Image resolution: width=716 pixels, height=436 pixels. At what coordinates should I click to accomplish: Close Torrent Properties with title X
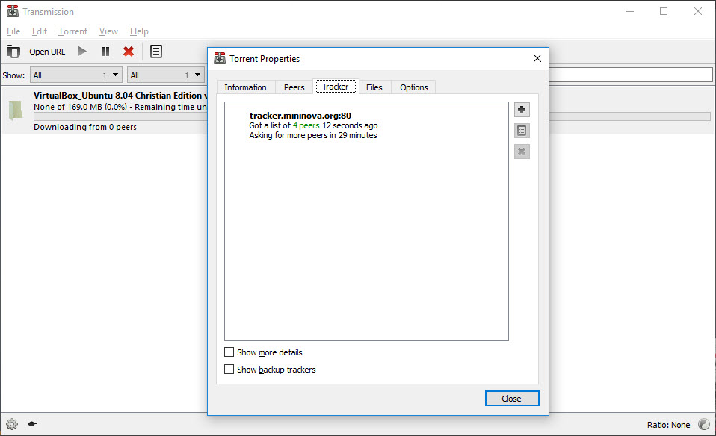[537, 58]
